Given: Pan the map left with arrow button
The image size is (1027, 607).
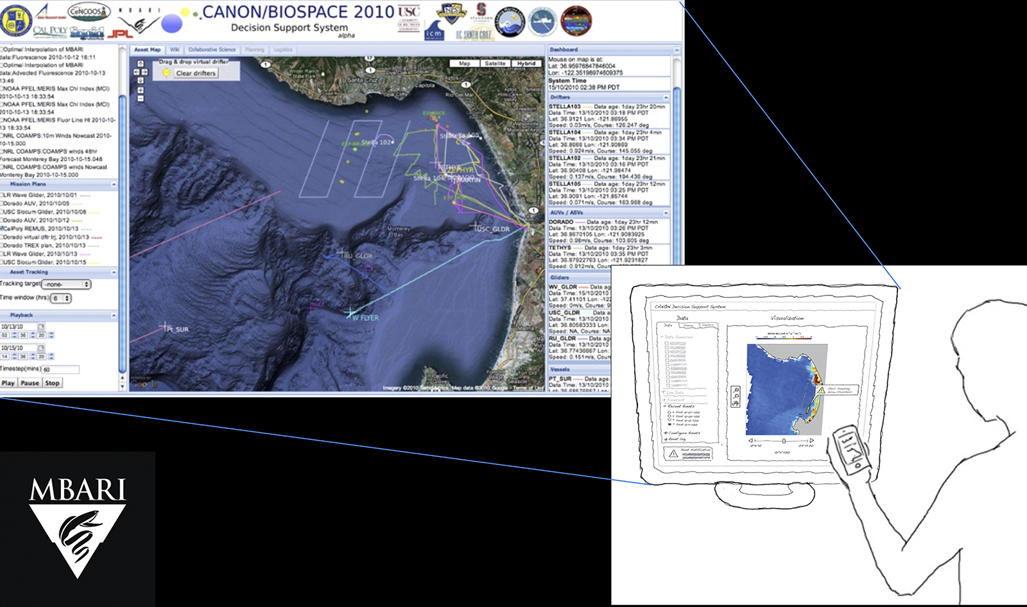Looking at the screenshot, I should click(x=136, y=72).
